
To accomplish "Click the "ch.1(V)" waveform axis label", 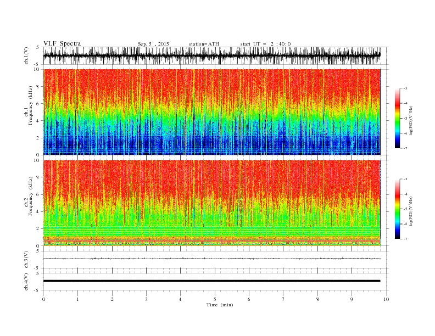I will coord(26,55).
